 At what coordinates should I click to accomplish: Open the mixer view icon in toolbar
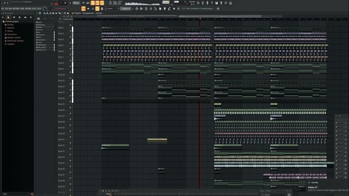(x=151, y=8)
